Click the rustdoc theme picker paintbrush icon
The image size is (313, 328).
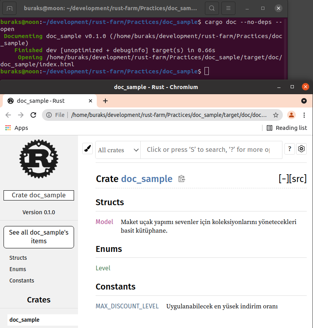87,149
